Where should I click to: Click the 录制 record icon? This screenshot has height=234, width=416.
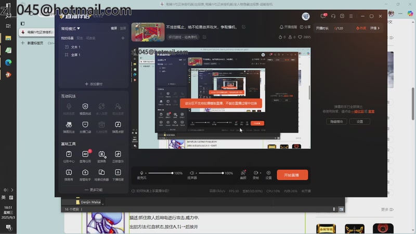point(255,173)
